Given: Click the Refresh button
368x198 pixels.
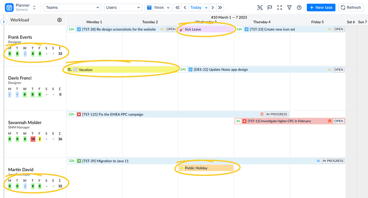Looking at the screenshot, I should [351, 7].
